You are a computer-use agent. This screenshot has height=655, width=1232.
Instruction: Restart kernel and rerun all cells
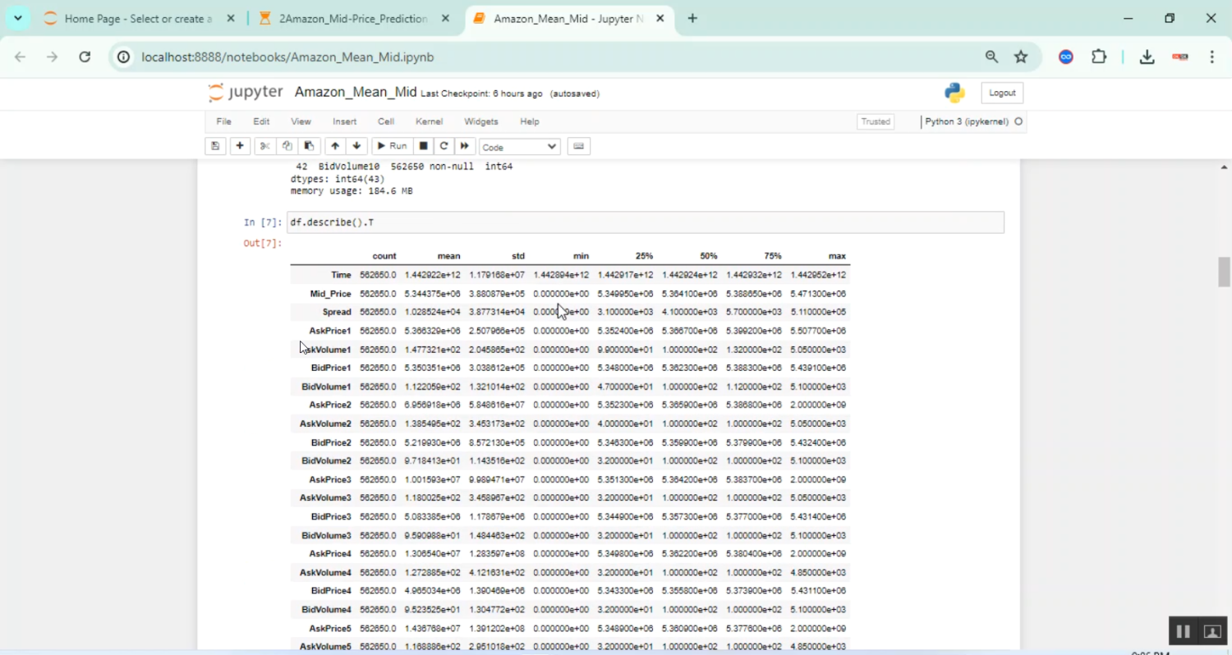[x=465, y=146]
